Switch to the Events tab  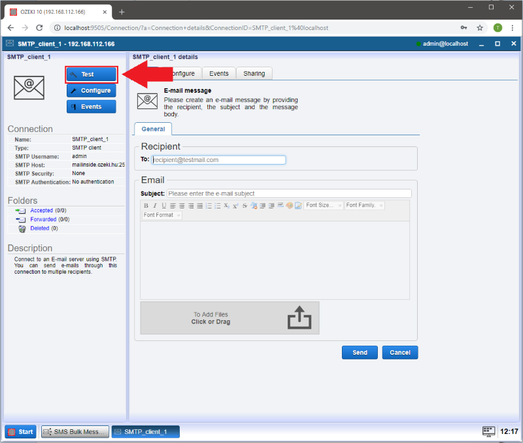(218, 74)
